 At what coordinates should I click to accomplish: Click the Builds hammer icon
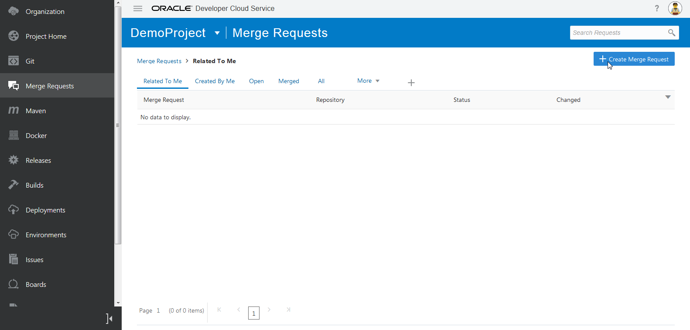coord(14,185)
